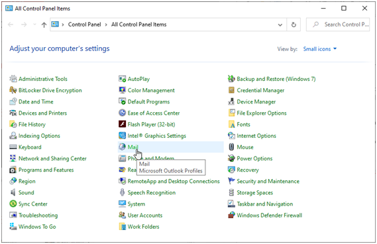This screenshot has height=244, width=377.
Task: Click the System link
Action: click(136, 204)
